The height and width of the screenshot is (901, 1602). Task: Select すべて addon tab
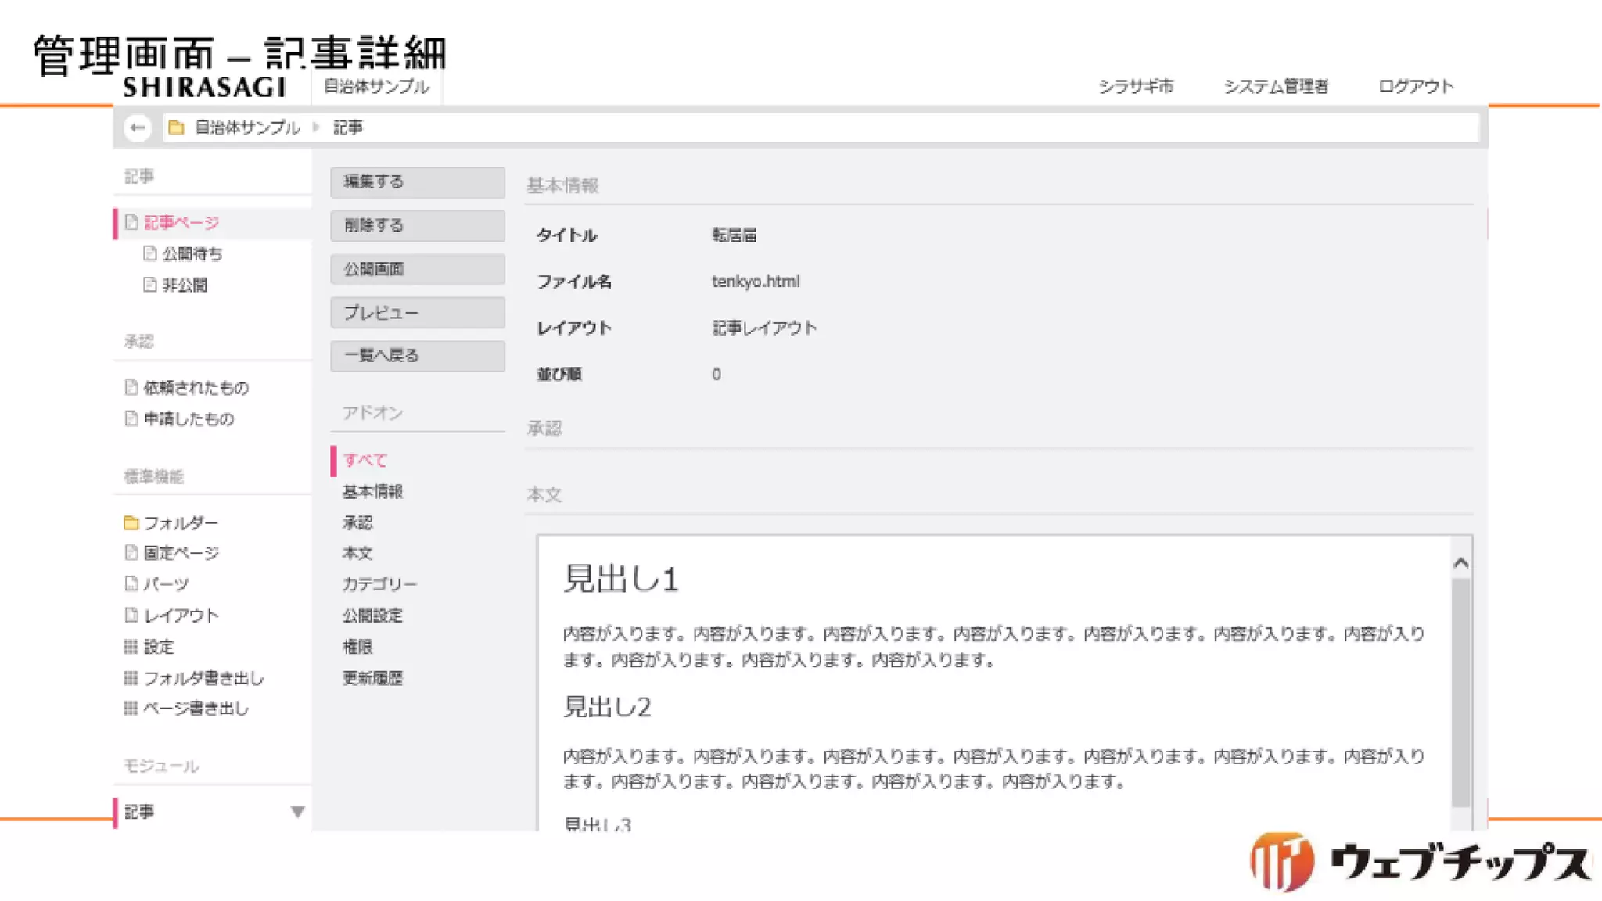tap(365, 461)
